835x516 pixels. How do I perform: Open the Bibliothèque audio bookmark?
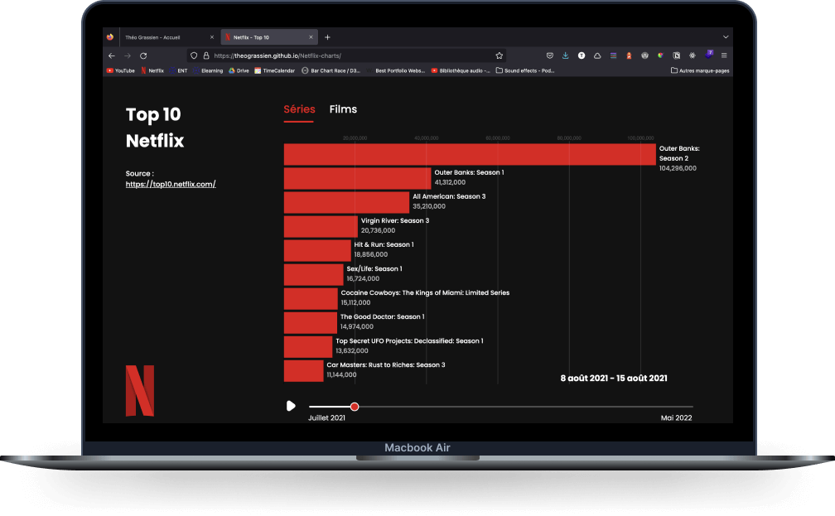click(x=461, y=70)
